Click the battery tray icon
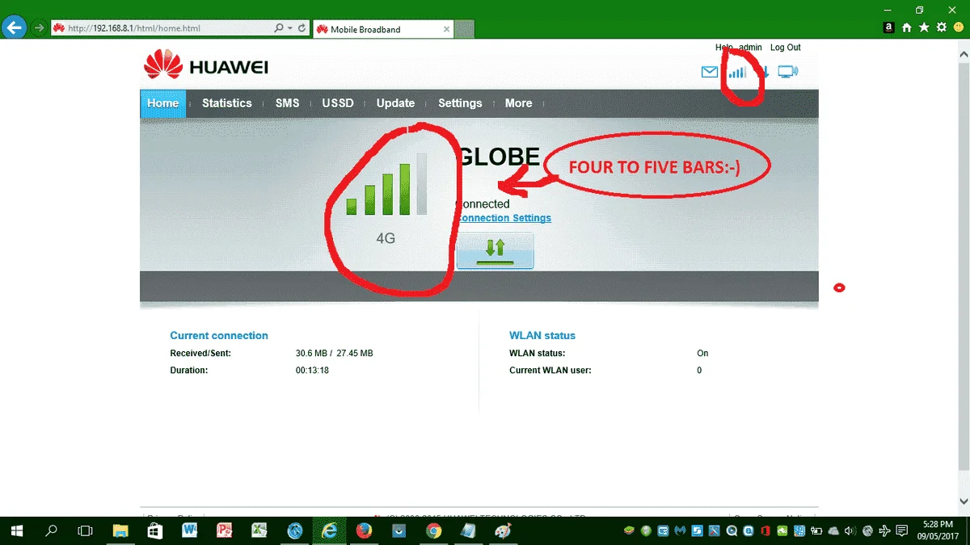The image size is (970, 545). pyautogui.click(x=816, y=530)
